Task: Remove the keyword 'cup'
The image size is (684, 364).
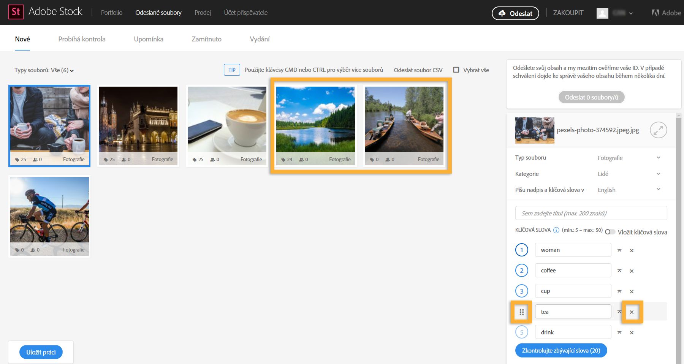Action: (x=632, y=291)
